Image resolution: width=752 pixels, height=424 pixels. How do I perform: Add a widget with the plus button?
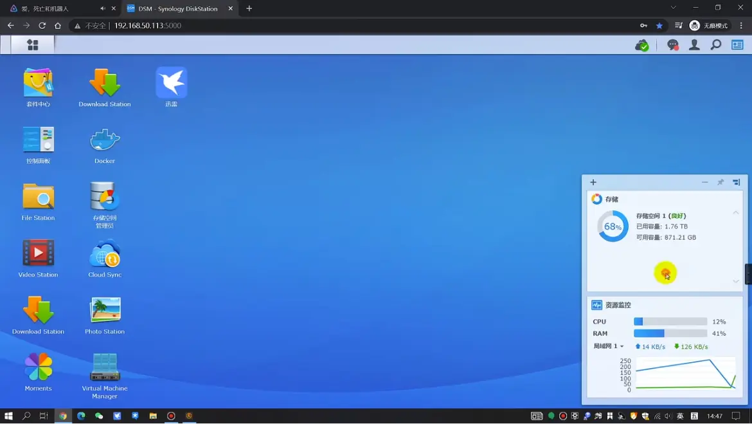coord(593,182)
